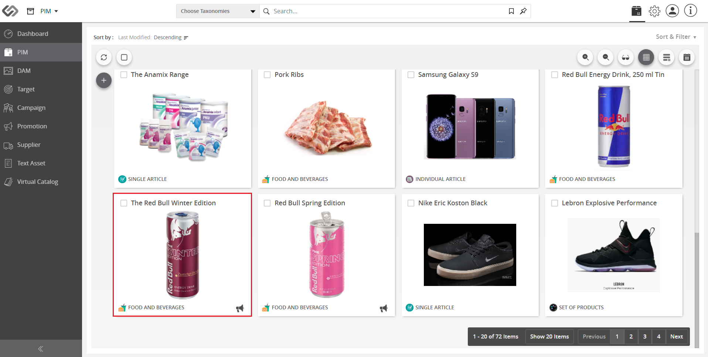The width and height of the screenshot is (708, 357).
Task: Check the Red Bull Energy Drink checkbox
Action: tap(555, 75)
